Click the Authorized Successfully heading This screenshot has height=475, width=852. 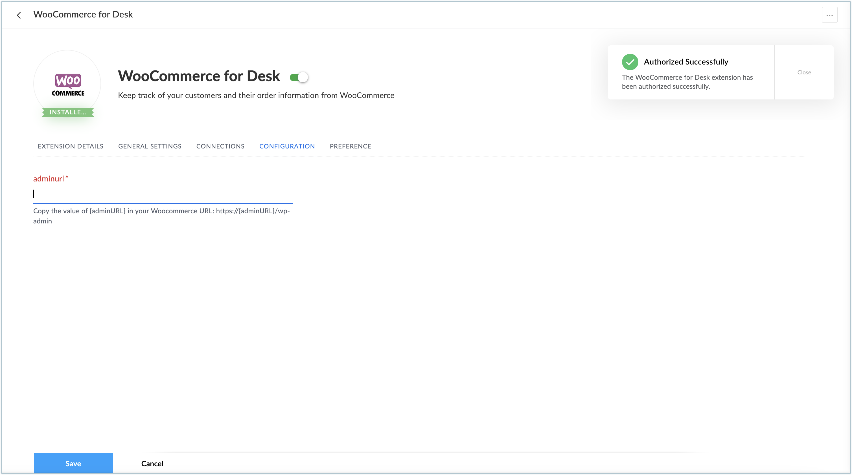click(685, 62)
